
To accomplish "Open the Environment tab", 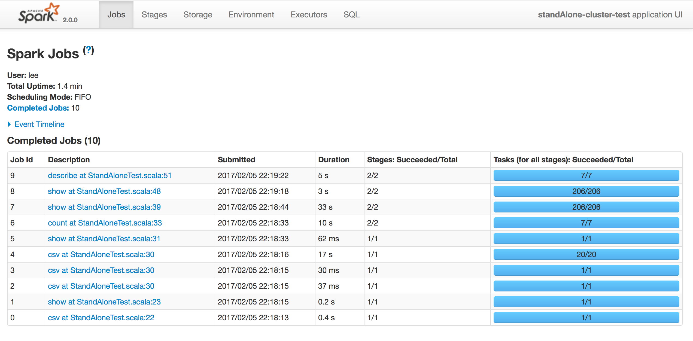I will point(251,14).
